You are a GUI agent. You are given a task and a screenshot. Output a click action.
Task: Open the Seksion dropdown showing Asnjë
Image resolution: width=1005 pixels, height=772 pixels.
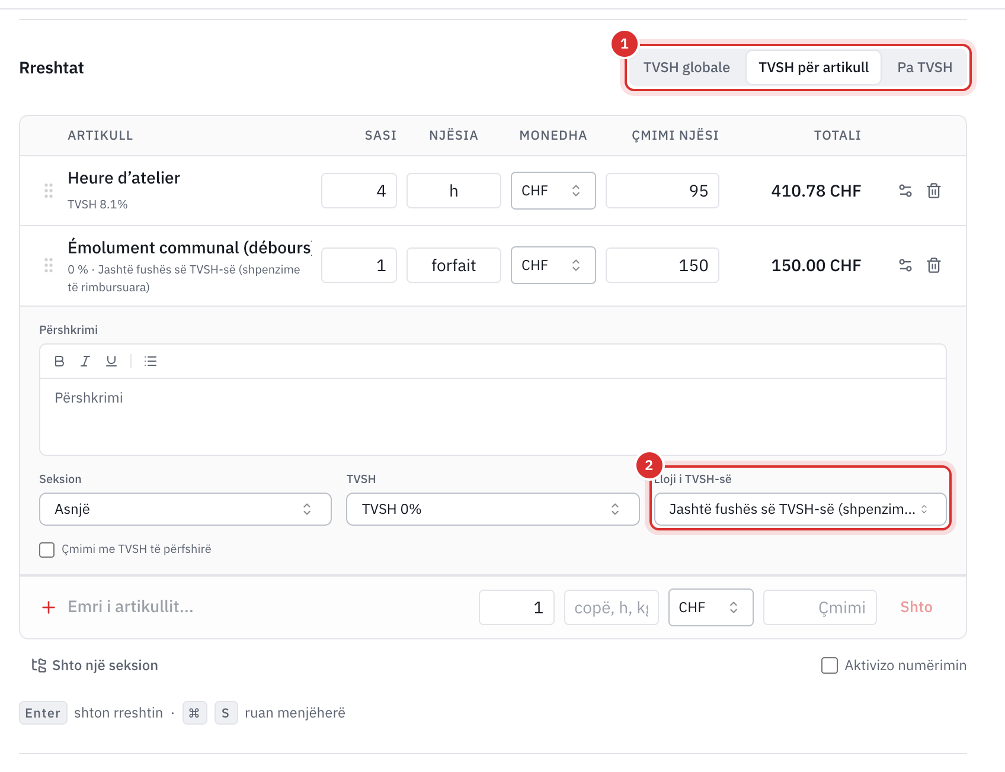click(x=185, y=509)
